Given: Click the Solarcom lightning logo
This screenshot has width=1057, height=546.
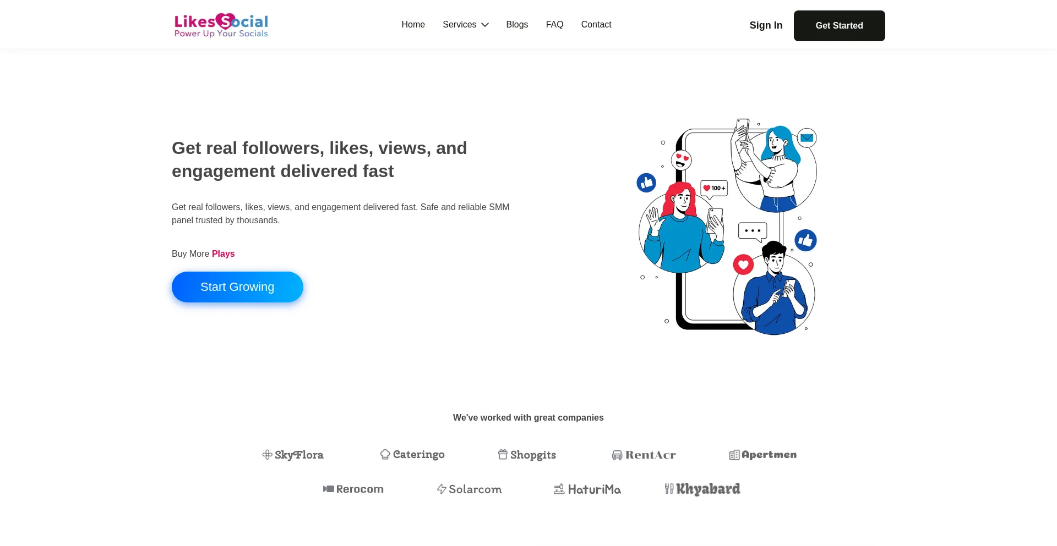Looking at the screenshot, I should (x=469, y=489).
